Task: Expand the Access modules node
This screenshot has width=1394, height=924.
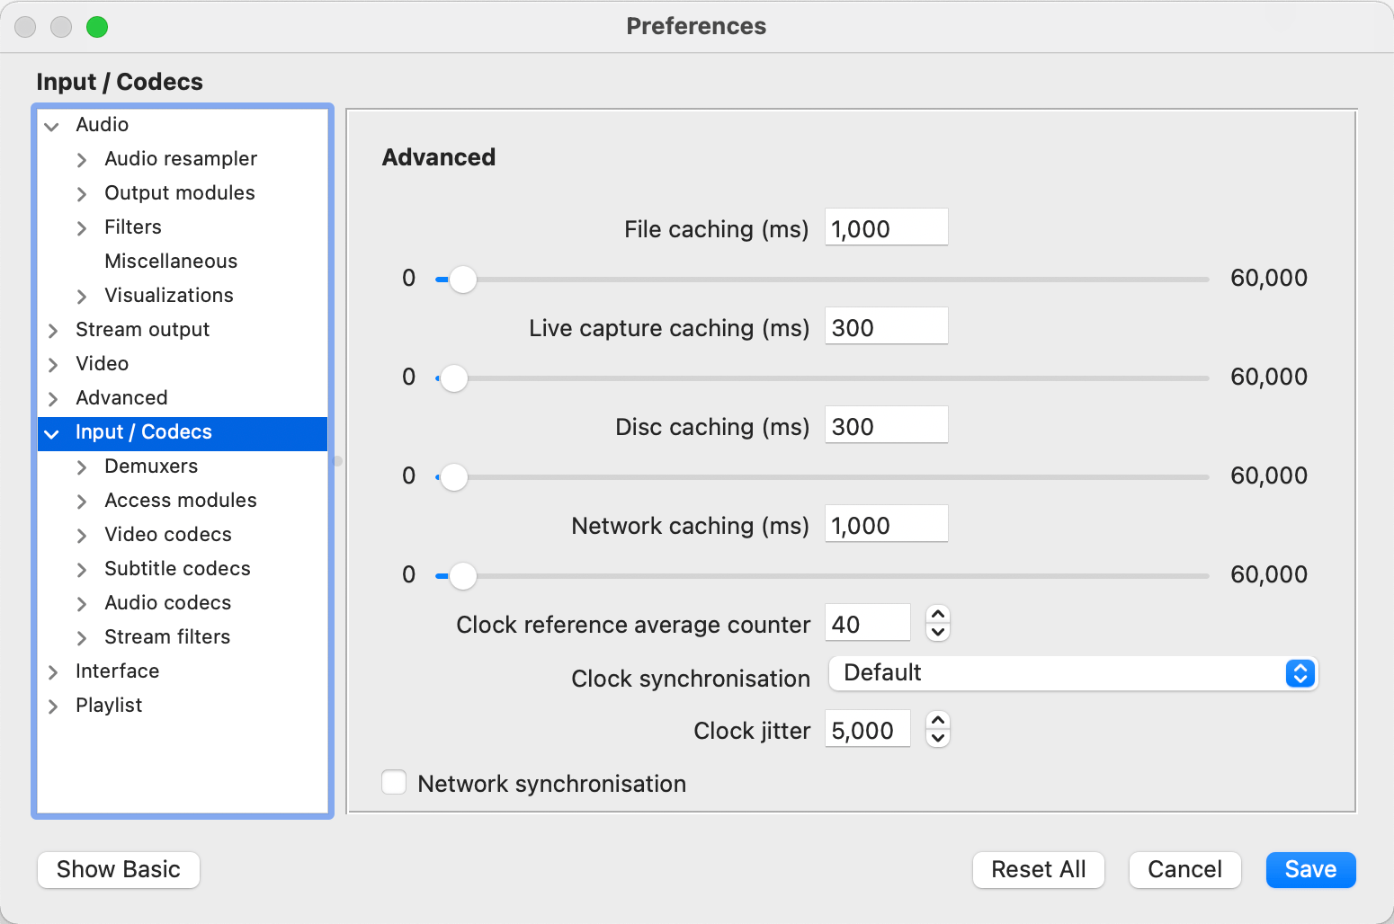Action: click(82, 502)
